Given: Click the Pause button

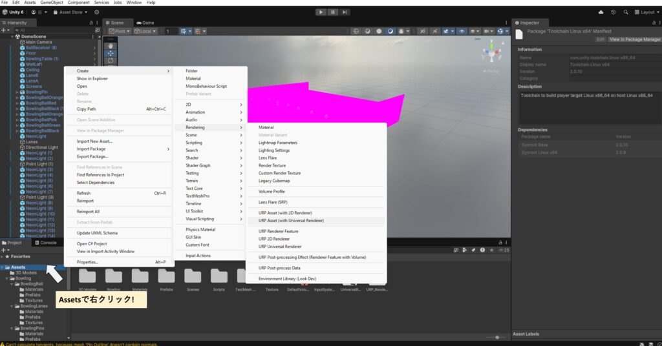Looking at the screenshot, I should [333, 12].
